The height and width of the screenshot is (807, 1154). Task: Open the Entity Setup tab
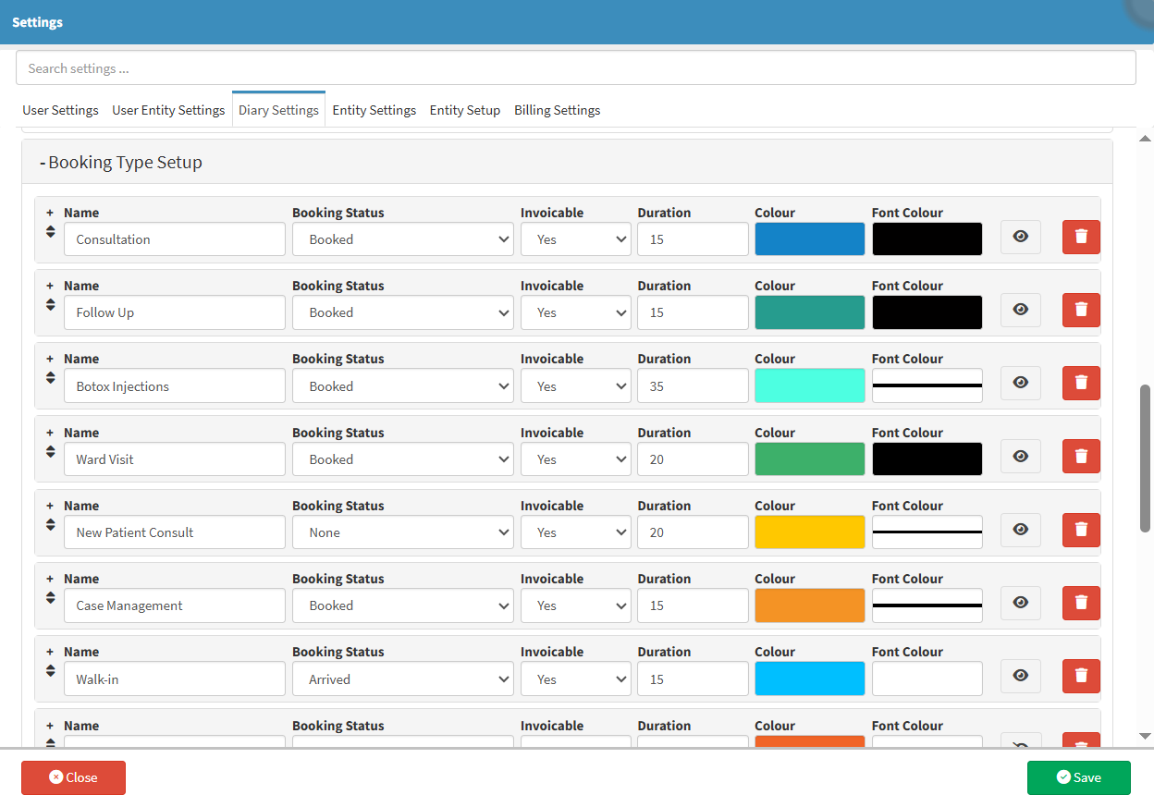[x=464, y=110]
